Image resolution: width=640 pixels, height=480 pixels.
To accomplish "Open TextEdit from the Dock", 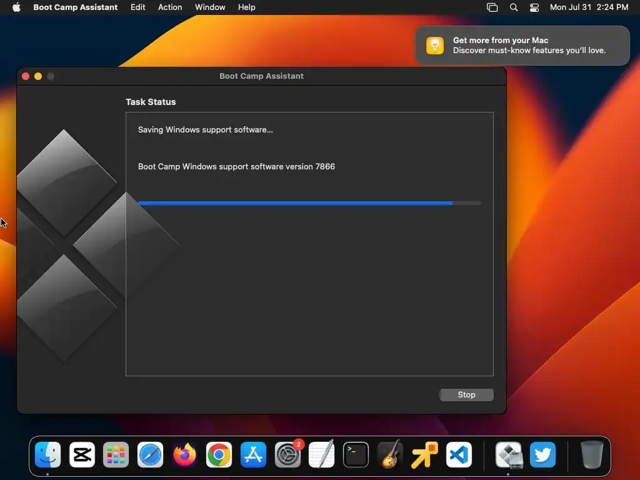I will click(x=322, y=455).
